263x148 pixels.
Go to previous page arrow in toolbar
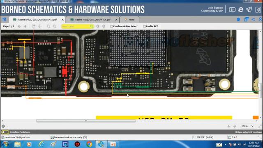pos(19,26)
